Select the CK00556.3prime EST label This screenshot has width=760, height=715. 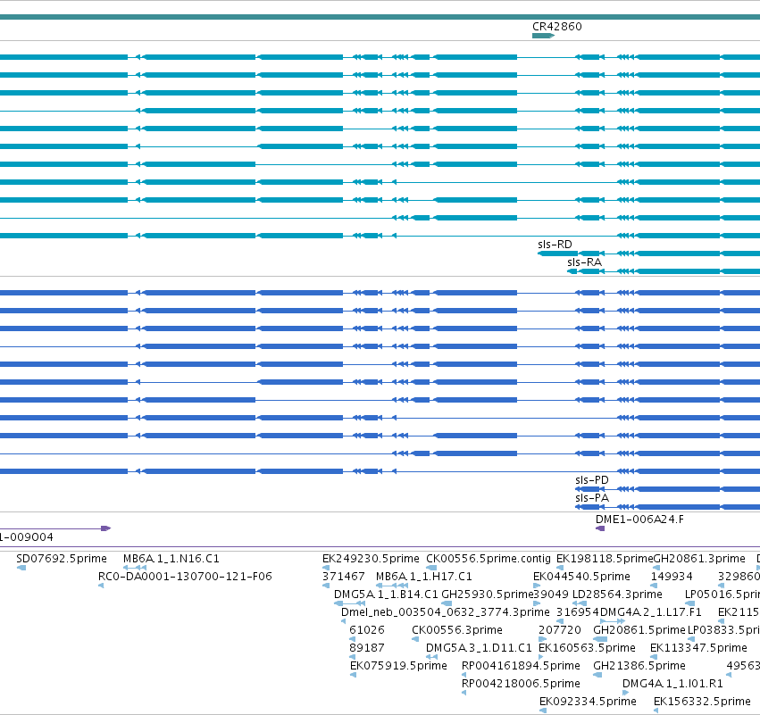coord(457,631)
